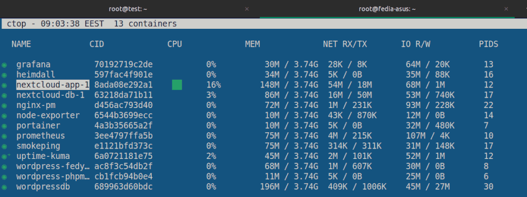Screen dimensions: 527x197
Task: Click container ID 70192719c2de
Action: (x=124, y=64)
